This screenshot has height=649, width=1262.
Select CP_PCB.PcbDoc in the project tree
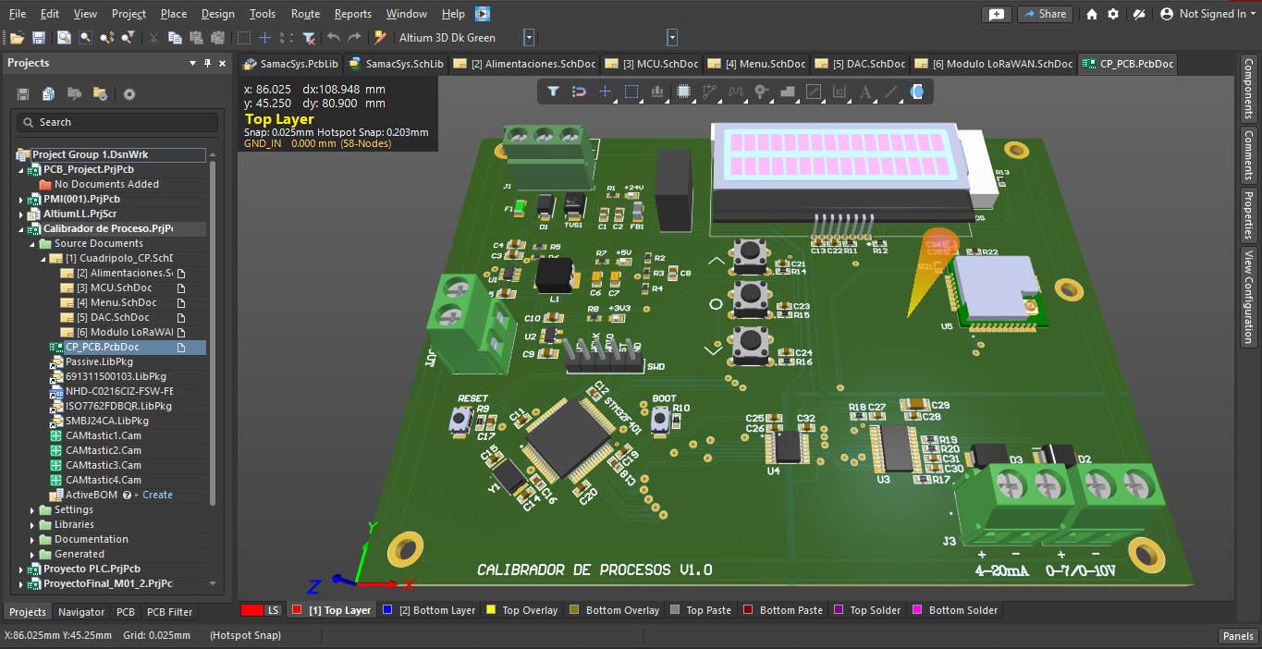(102, 347)
